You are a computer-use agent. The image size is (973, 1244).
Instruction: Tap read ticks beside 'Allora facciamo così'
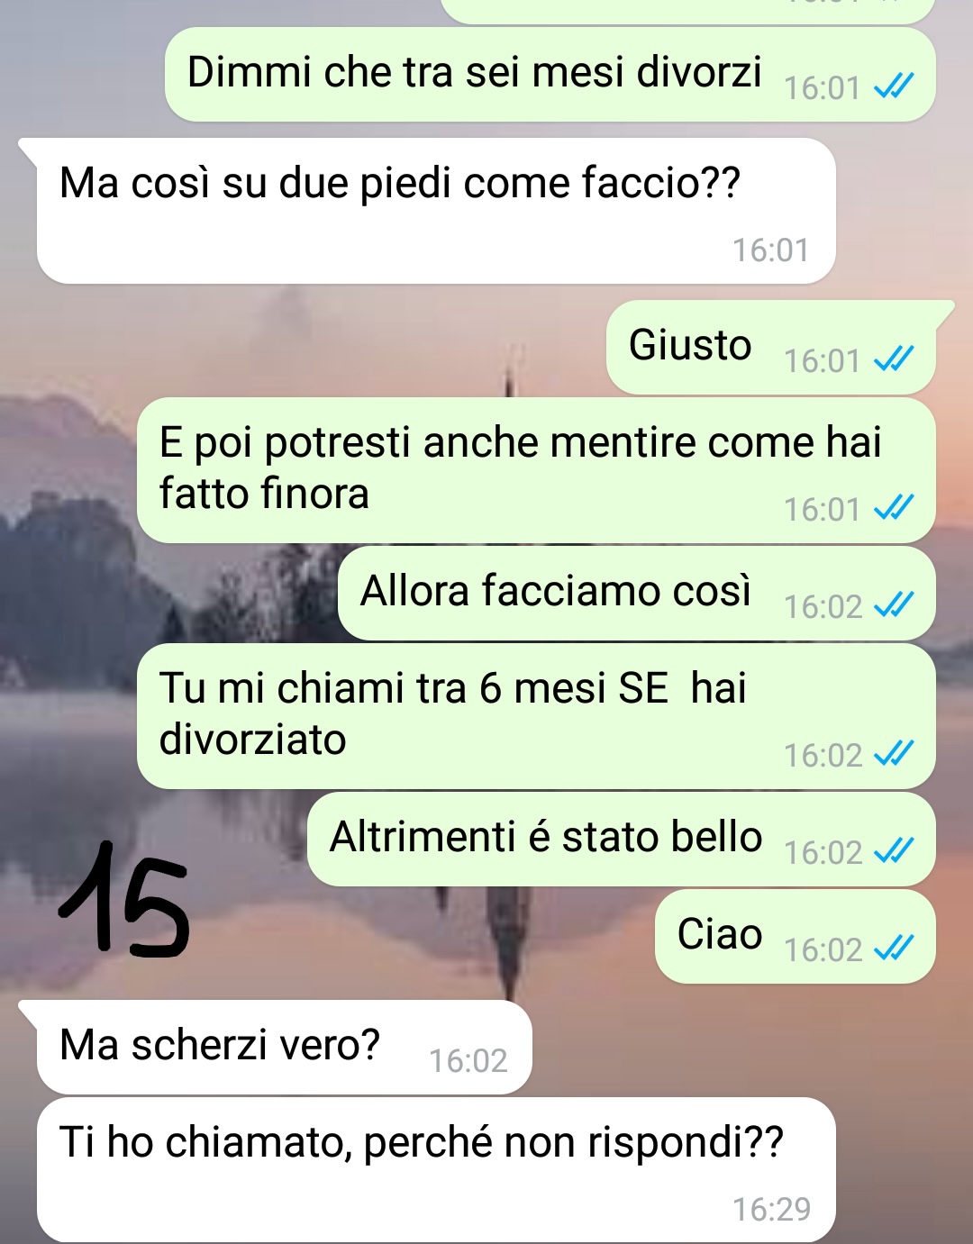pyautogui.click(x=894, y=605)
